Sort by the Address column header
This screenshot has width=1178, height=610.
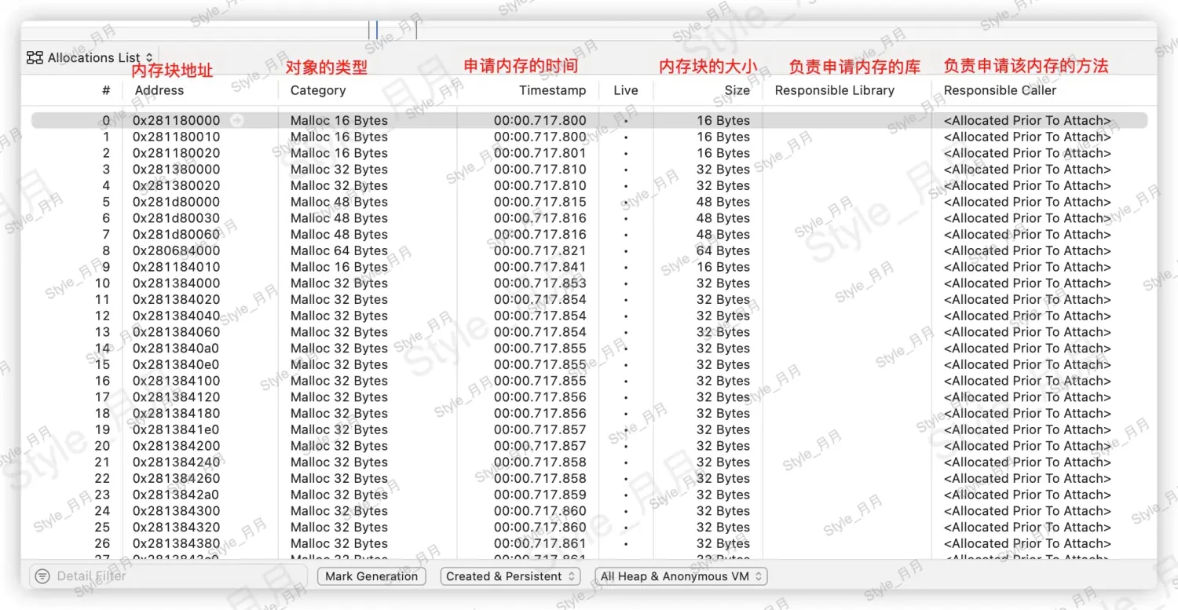pos(159,90)
